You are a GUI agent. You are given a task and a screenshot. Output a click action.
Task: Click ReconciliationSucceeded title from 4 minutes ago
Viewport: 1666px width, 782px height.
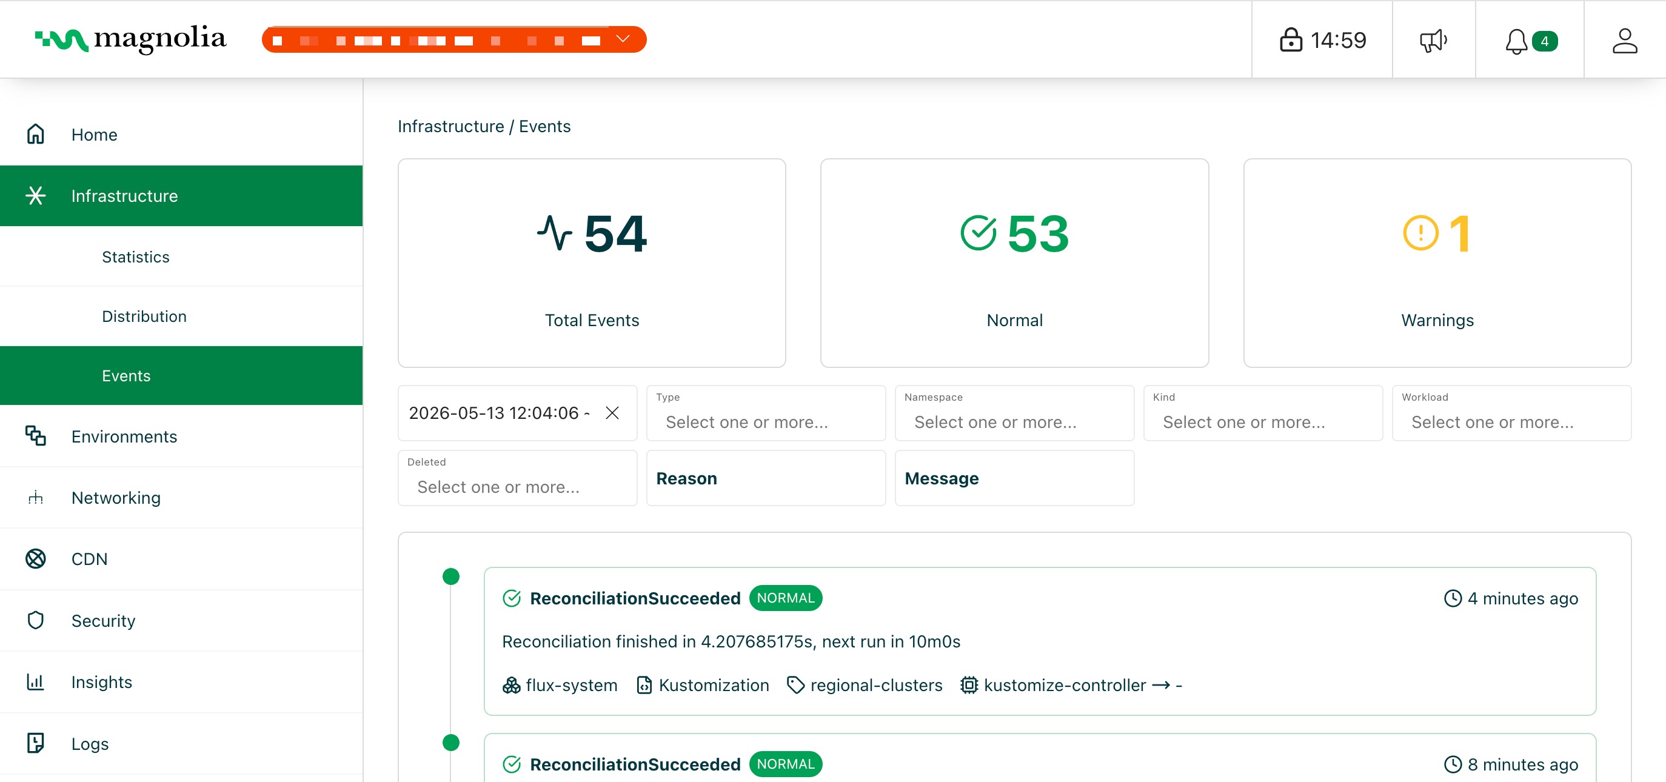pyautogui.click(x=635, y=598)
